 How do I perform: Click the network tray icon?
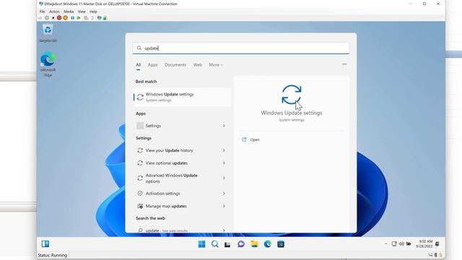coord(394,244)
